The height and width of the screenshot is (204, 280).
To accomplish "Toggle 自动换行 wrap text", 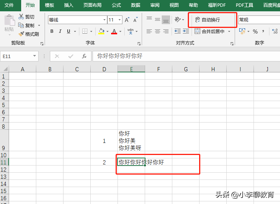I will click(207, 20).
